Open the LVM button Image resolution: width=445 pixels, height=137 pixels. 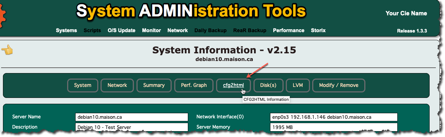click(x=298, y=85)
